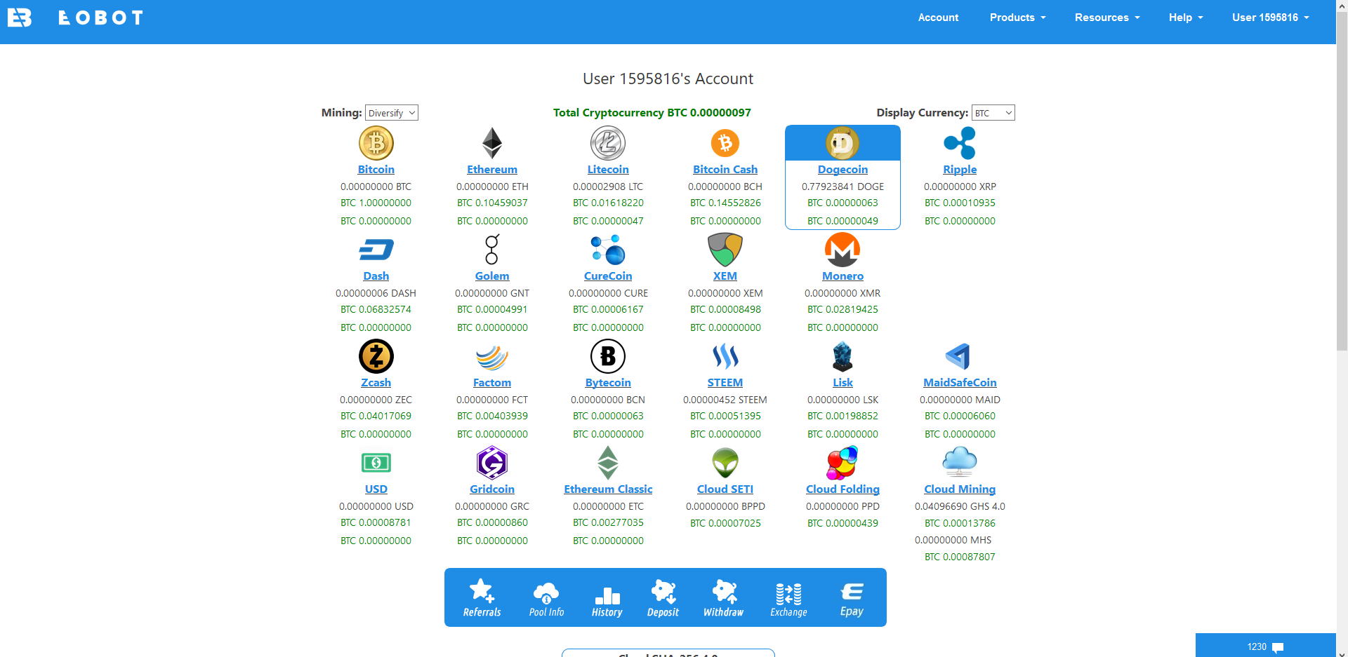1348x657 pixels.
Task: Click the Dogecoin link
Action: (842, 170)
